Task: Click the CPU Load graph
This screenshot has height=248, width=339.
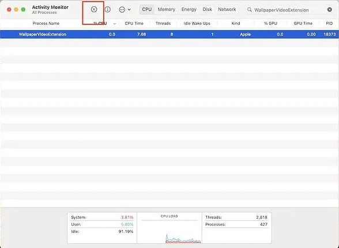Action: coord(169,228)
